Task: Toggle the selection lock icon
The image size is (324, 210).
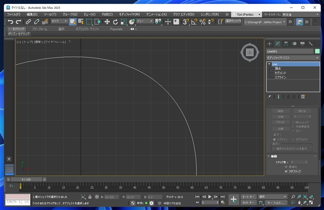Action: click(x=90, y=197)
